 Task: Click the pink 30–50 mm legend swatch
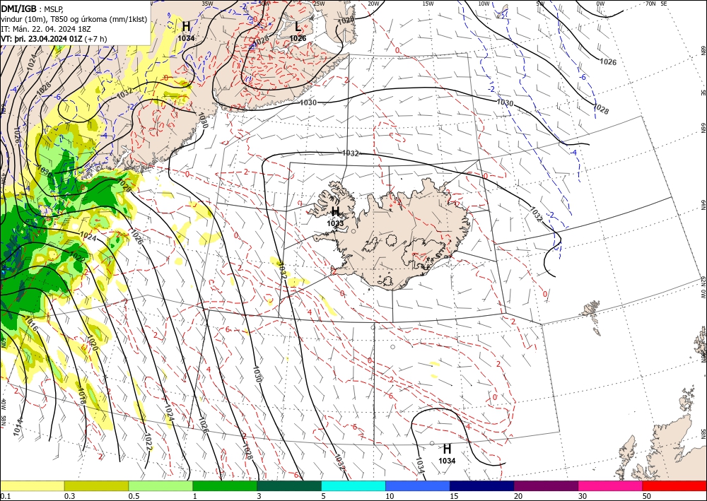tap(611, 485)
